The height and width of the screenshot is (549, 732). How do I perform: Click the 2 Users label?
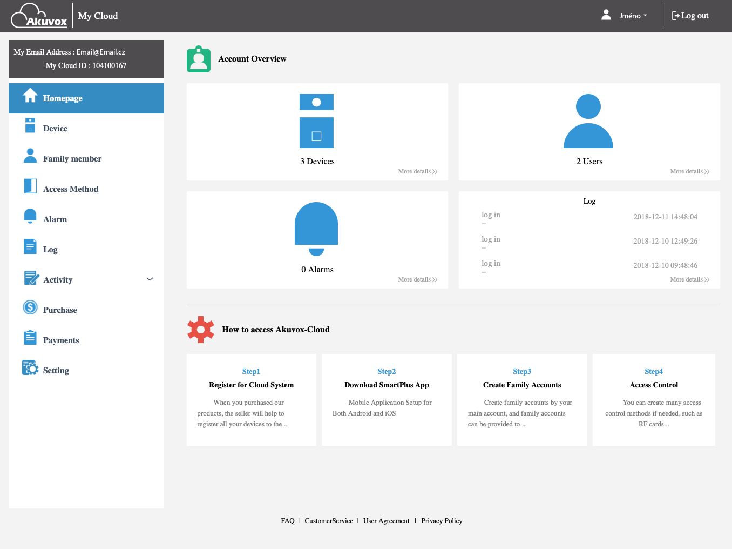coord(589,162)
